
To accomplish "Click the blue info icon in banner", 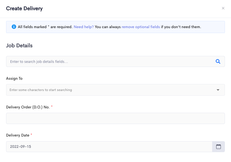I will coord(14,27).
